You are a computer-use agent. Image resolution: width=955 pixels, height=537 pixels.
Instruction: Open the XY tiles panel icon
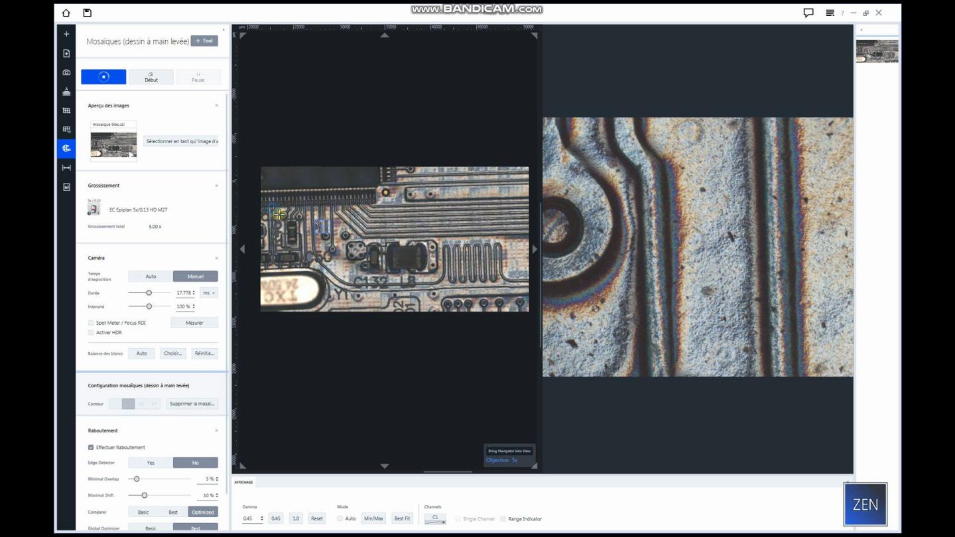[x=66, y=129]
